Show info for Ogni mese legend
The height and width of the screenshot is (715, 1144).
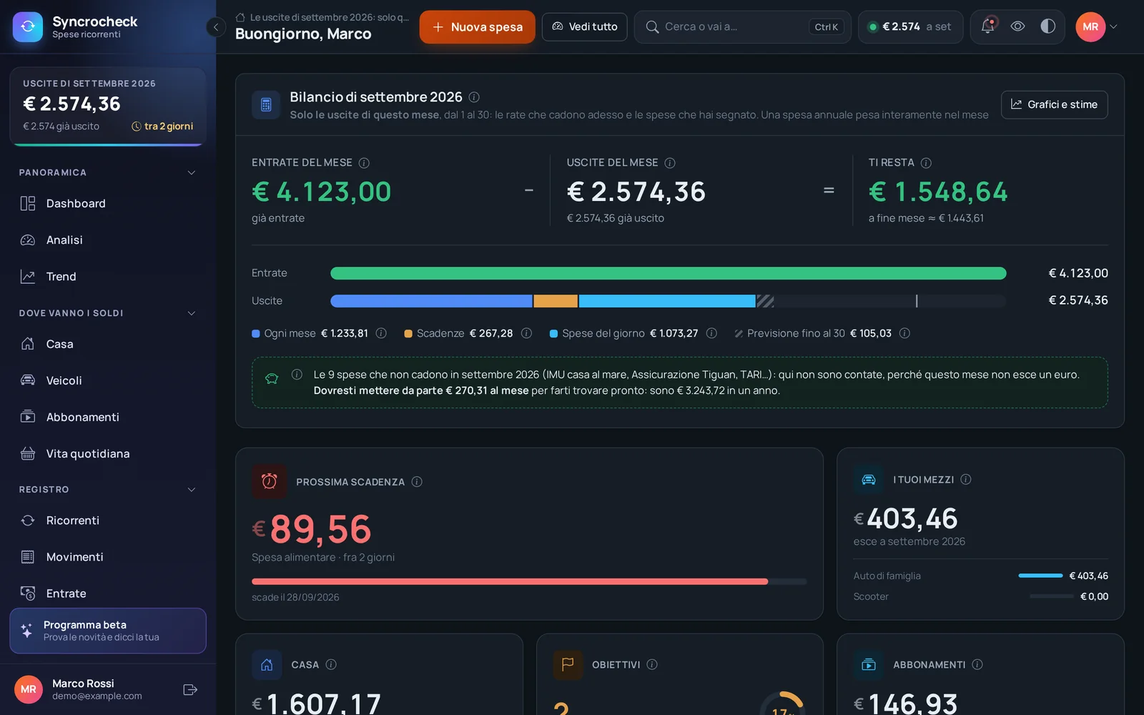tap(381, 333)
